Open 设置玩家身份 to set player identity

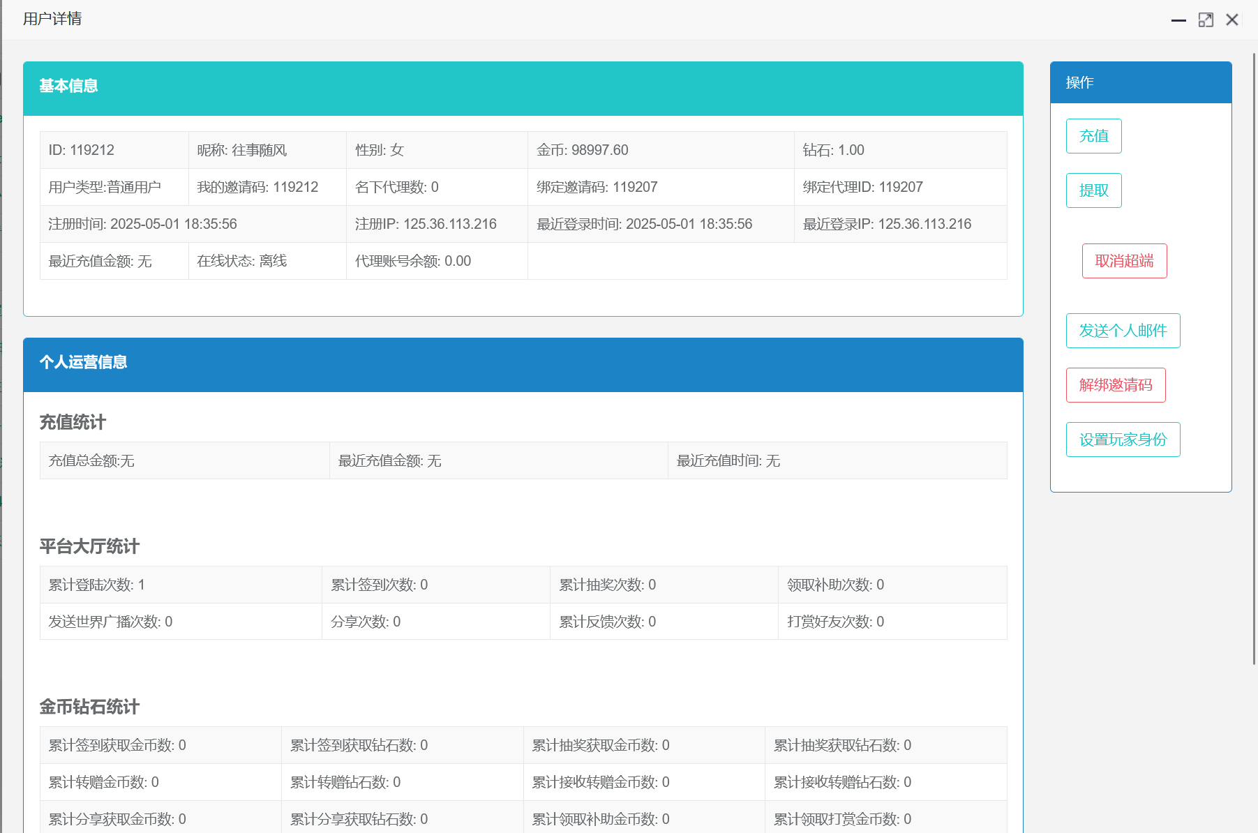tap(1123, 439)
